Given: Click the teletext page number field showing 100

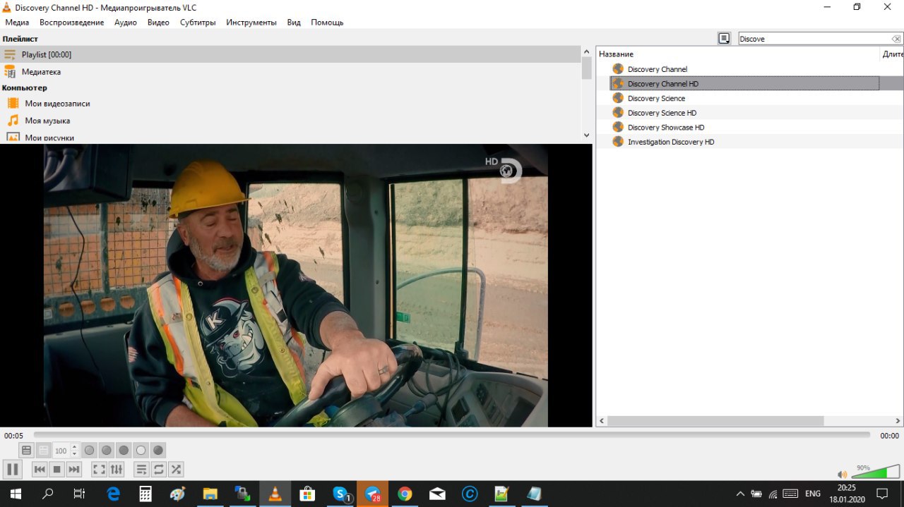Looking at the screenshot, I should click(61, 451).
